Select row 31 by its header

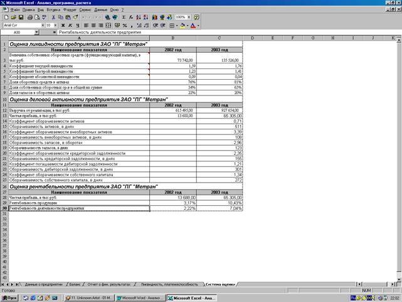[4, 213]
